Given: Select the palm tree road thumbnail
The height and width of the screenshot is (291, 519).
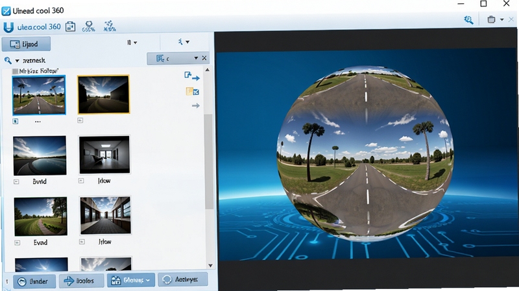Looking at the screenshot, I should tap(39, 95).
